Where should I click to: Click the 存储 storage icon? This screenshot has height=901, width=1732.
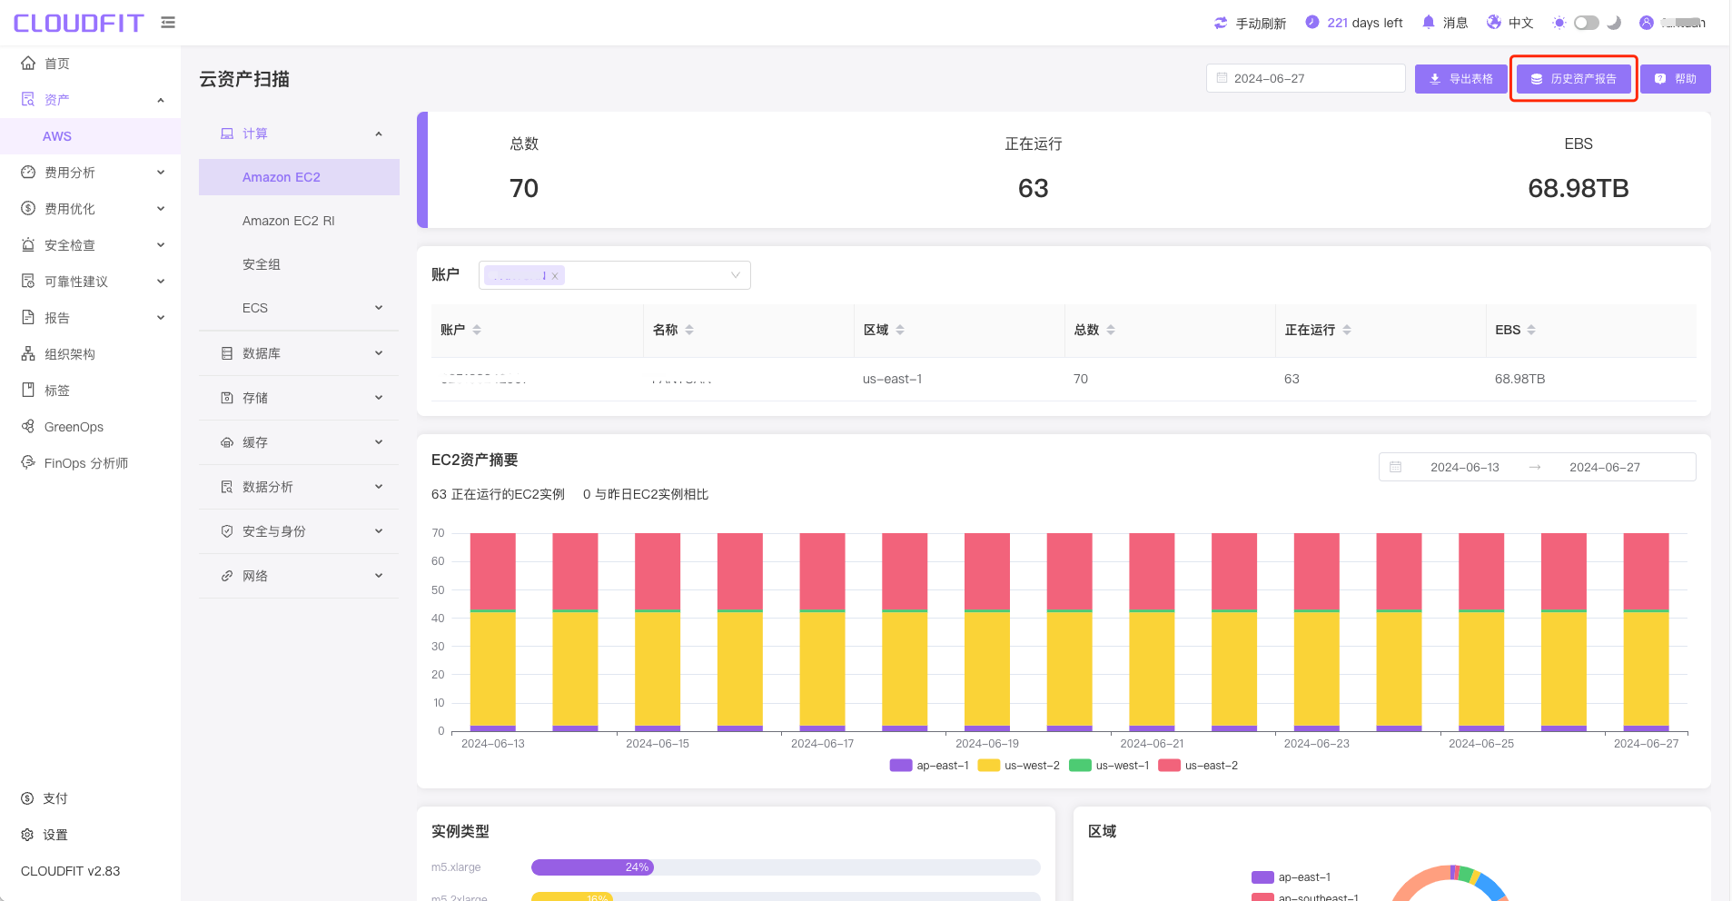tap(227, 398)
